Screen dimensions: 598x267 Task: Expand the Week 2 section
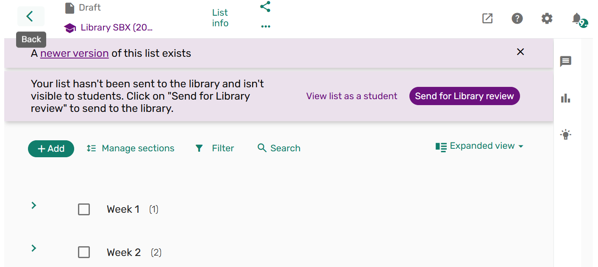pos(33,248)
